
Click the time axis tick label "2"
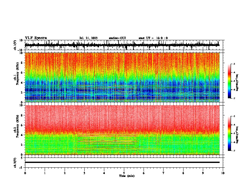pos(65,173)
